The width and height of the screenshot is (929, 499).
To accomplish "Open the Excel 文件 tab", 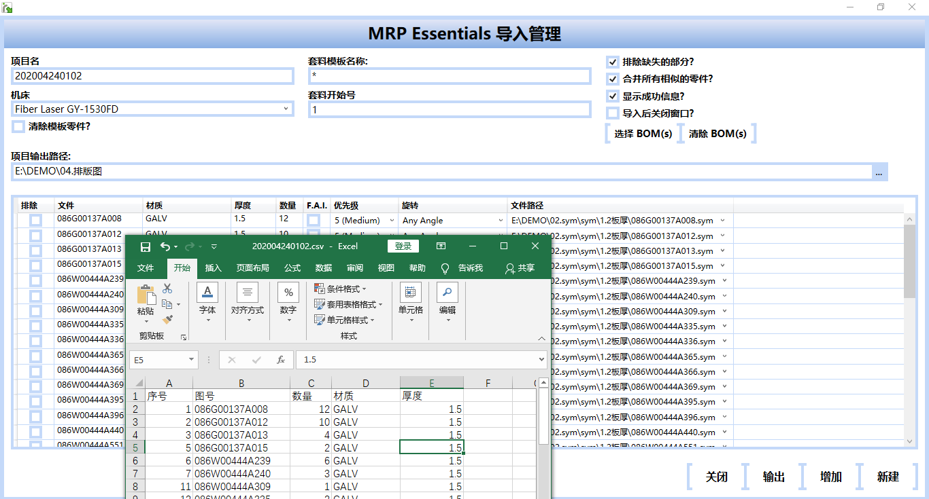I will click(x=146, y=268).
